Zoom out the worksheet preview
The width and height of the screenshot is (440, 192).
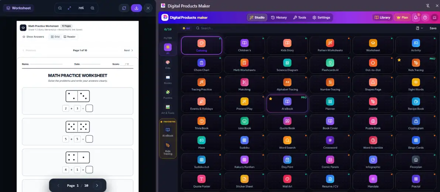60,8
